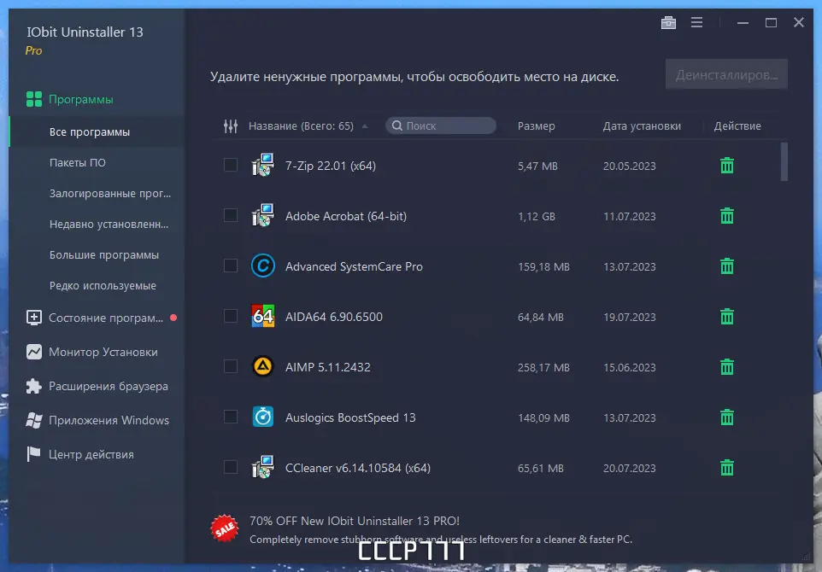The image size is (822, 572).
Task: Click the green Программы grid icon
Action: pos(34,99)
